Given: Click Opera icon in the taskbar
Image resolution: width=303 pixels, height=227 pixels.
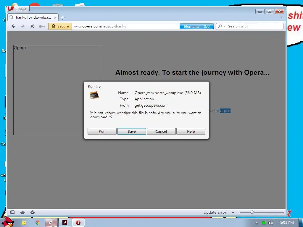Looking at the screenshot, I should pyautogui.click(x=78, y=223).
